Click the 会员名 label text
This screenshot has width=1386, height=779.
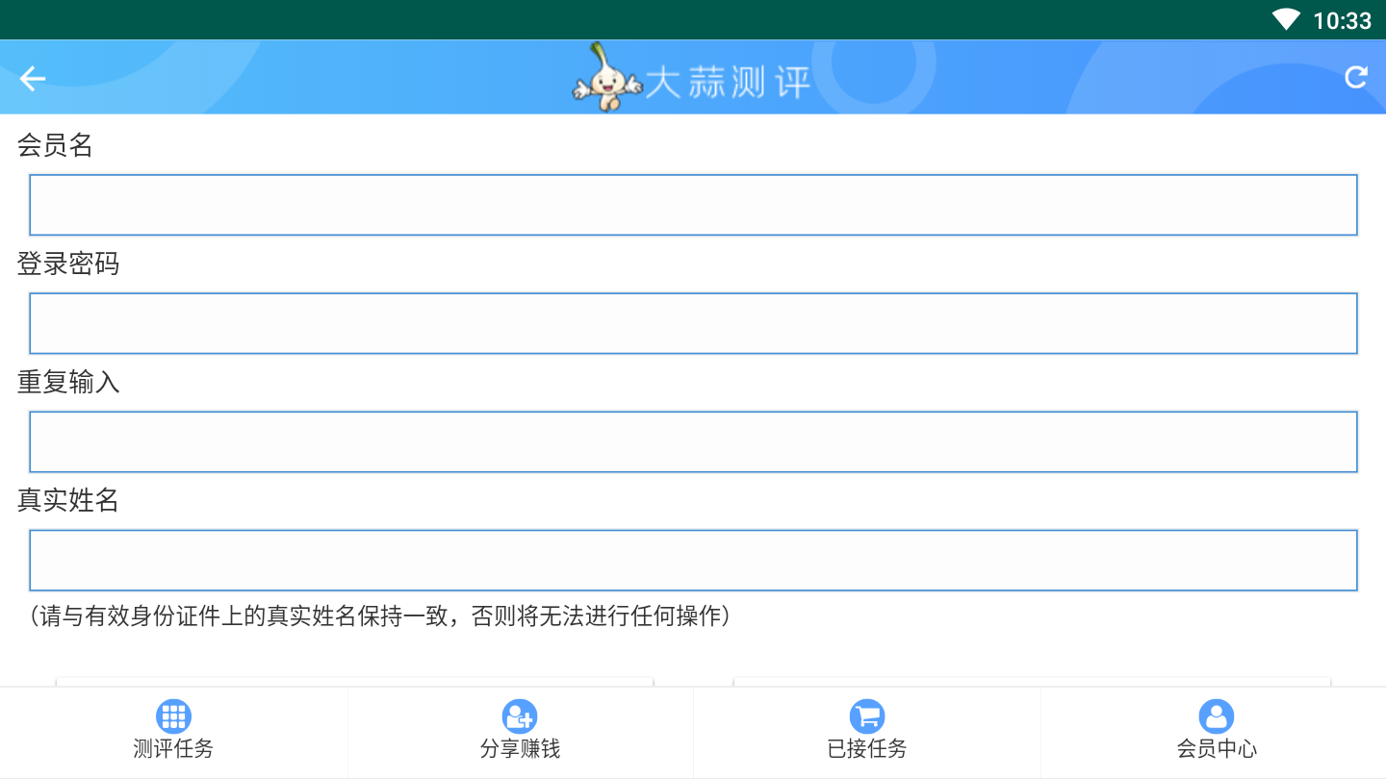click(56, 145)
